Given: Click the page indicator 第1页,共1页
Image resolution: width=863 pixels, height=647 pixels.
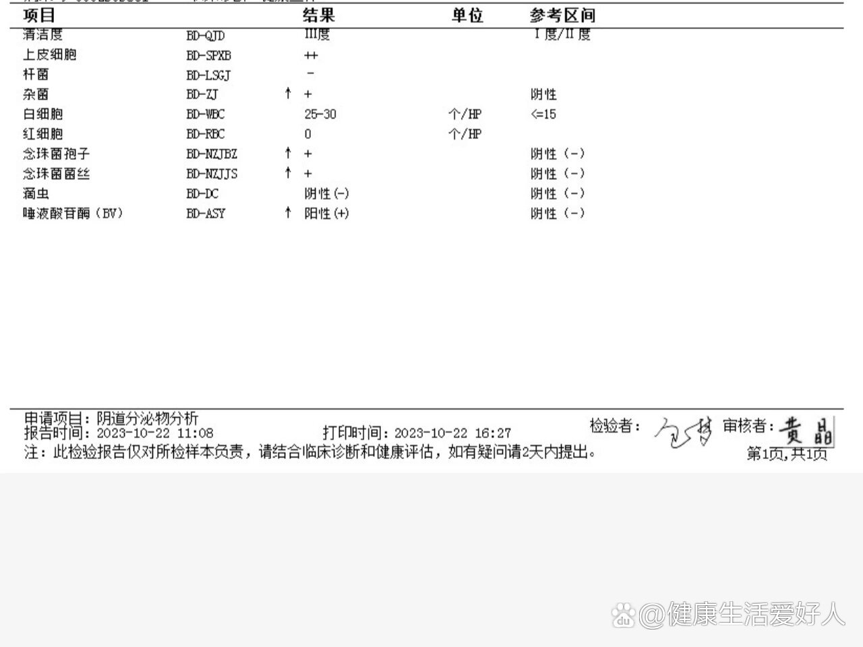Looking at the screenshot, I should point(787,454).
